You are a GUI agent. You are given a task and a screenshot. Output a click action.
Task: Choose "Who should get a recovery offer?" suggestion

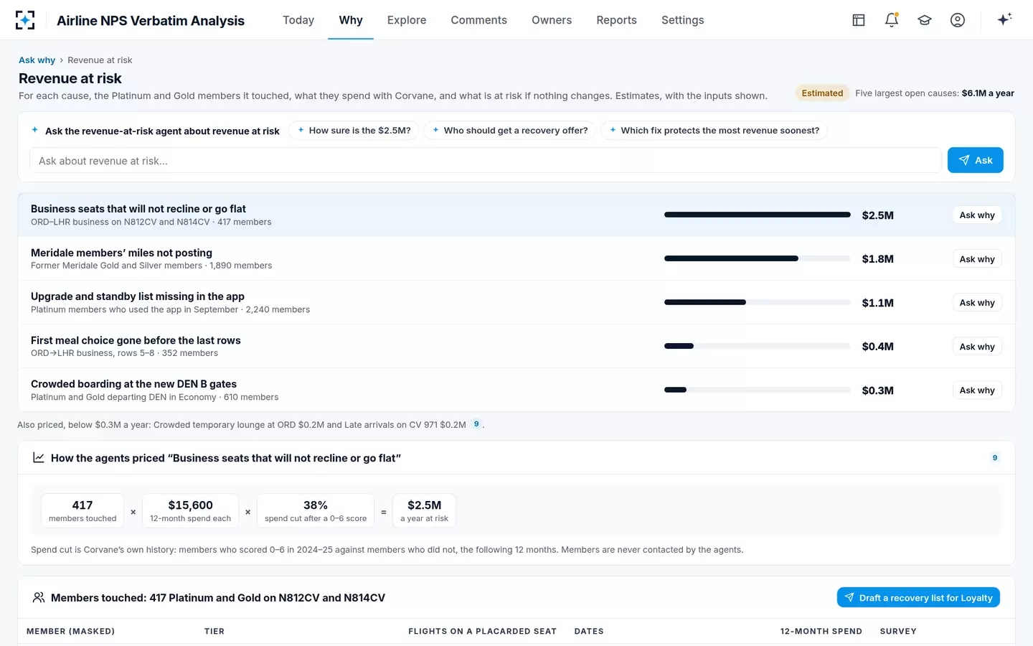509,131
